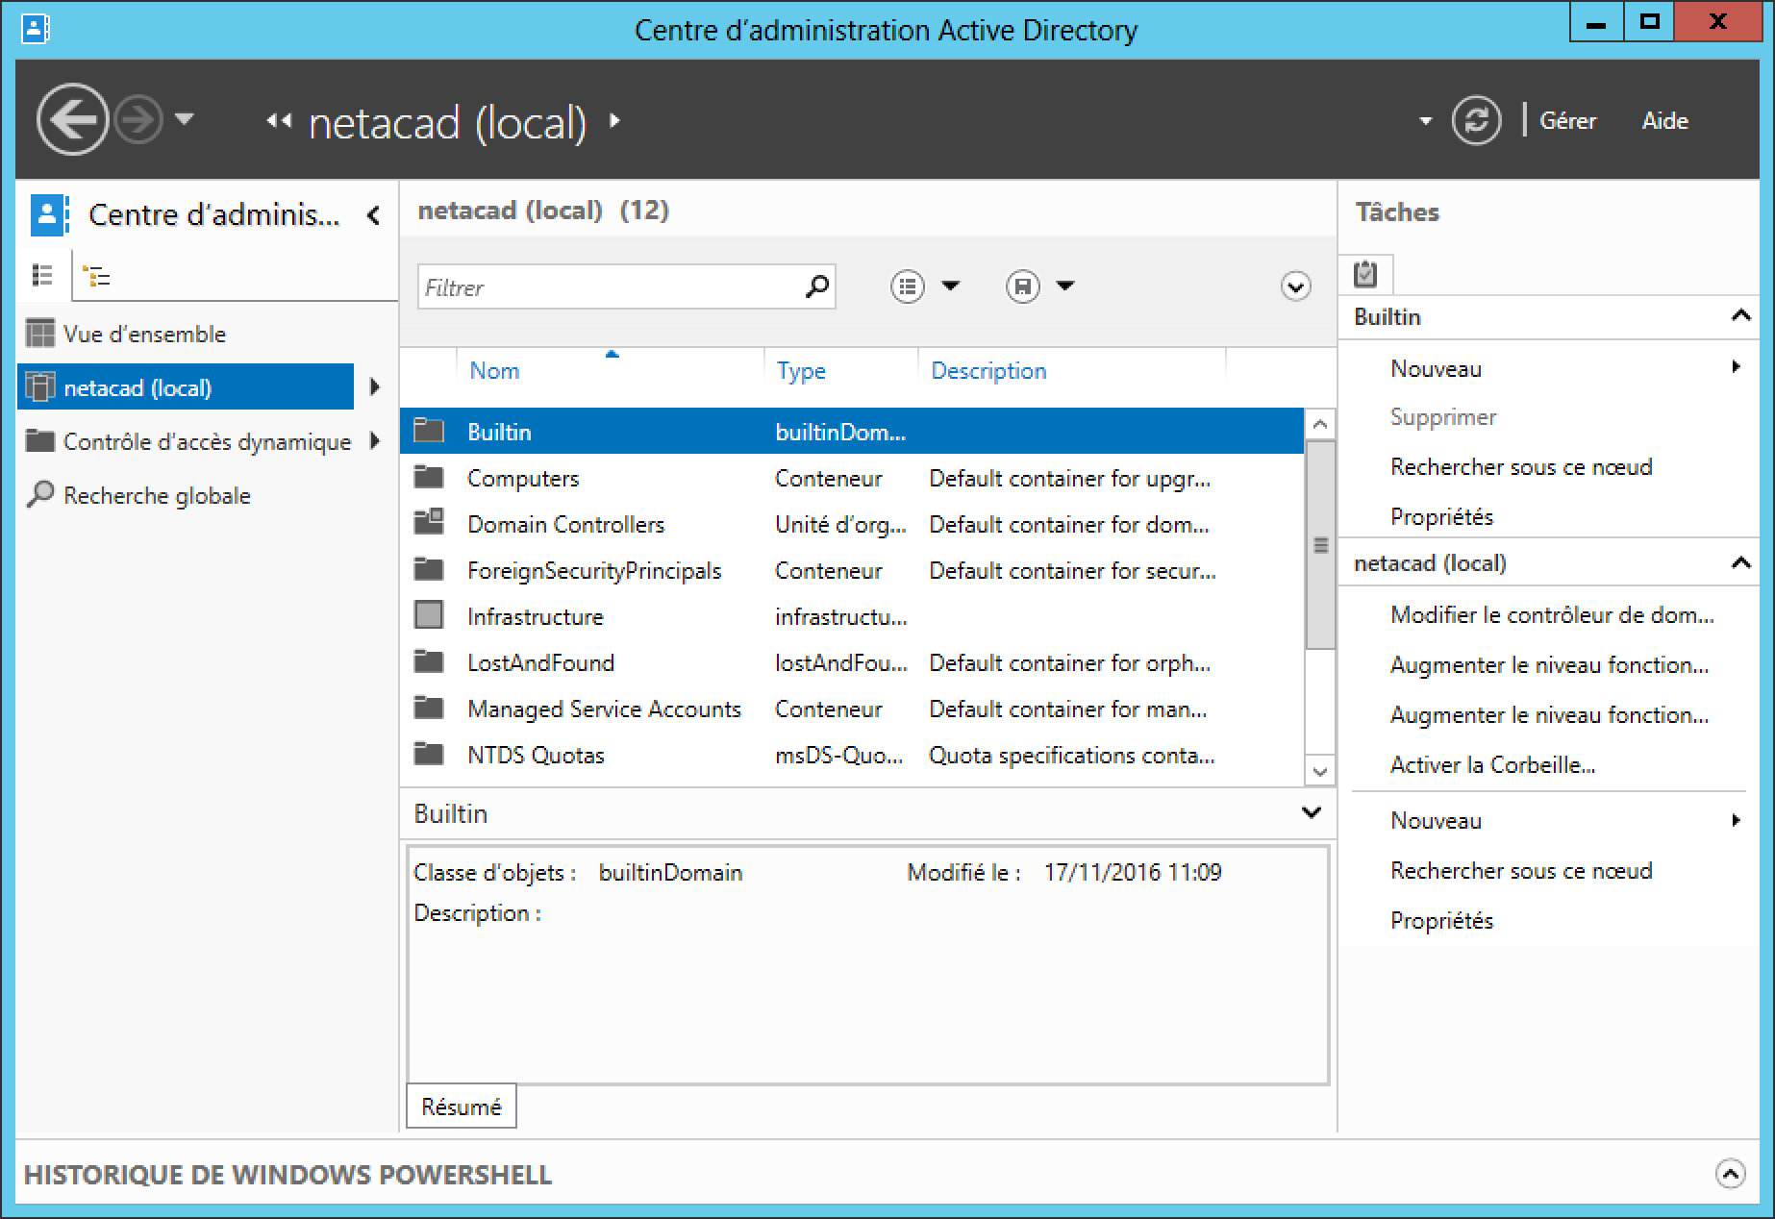1775x1219 pixels.
Task: Click the back navigation arrow
Action: tap(72, 120)
